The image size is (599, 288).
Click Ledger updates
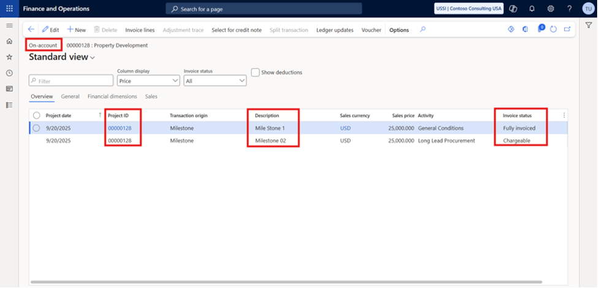click(x=335, y=30)
